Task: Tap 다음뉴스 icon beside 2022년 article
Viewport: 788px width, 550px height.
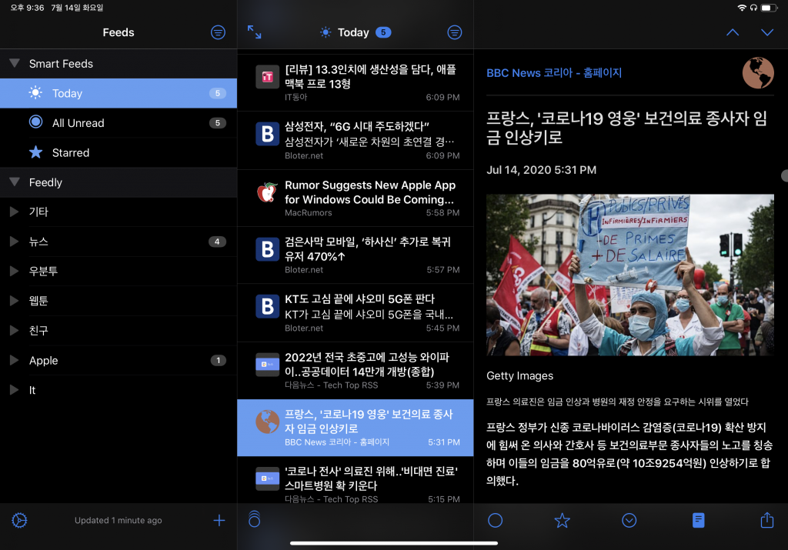Action: (x=267, y=365)
